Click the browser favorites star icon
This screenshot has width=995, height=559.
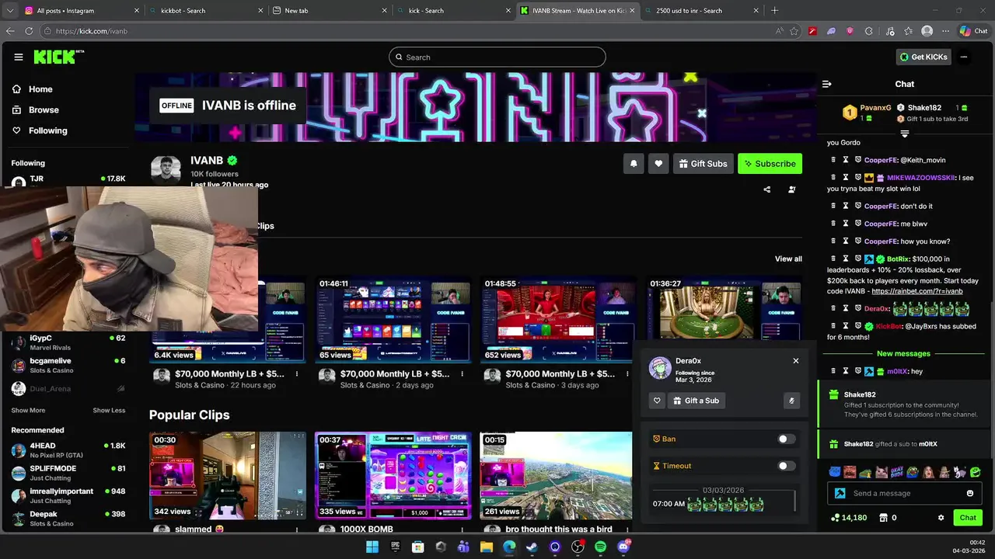tap(794, 31)
